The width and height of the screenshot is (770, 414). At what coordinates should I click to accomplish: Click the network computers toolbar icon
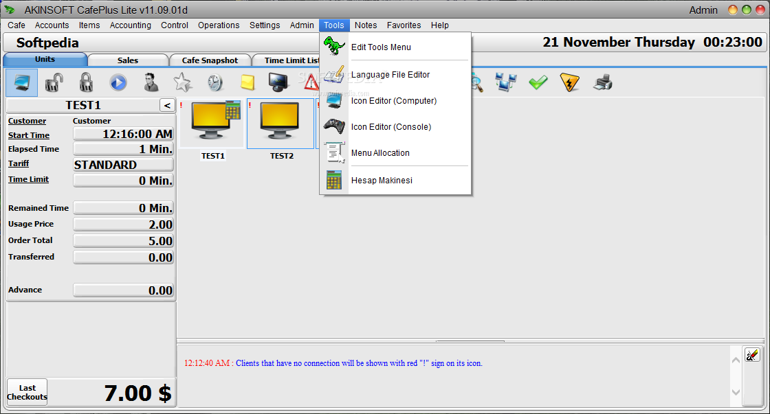(506, 82)
